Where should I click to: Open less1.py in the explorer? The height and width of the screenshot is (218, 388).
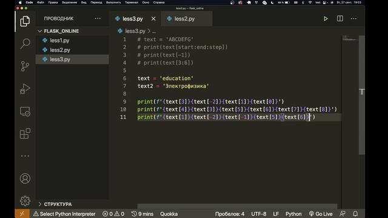pos(72,41)
